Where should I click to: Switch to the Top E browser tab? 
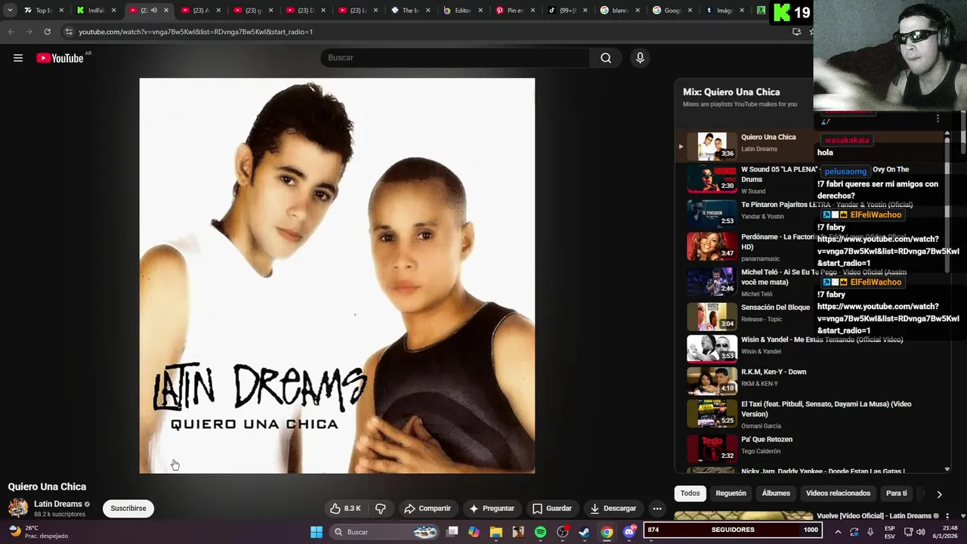45,11
